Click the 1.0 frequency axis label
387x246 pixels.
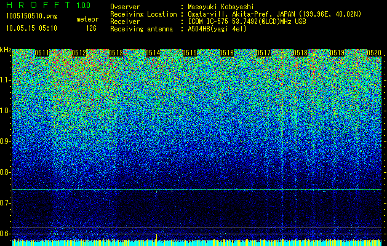click(x=6, y=111)
